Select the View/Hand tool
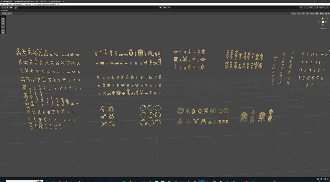Screen dimensions: 330x182 3,19
